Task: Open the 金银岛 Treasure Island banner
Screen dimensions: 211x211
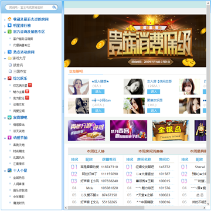Action: (x=171, y=130)
